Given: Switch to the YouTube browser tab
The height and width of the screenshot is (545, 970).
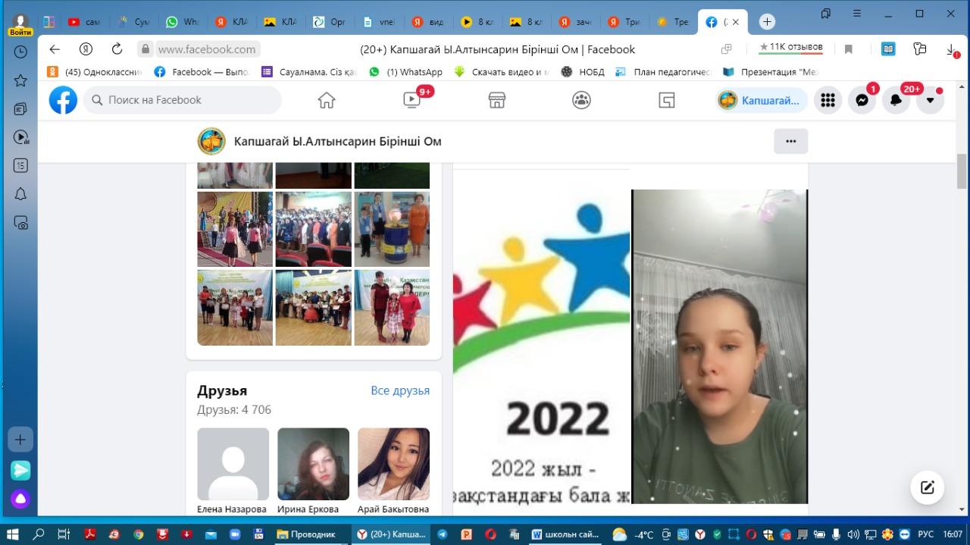Looking at the screenshot, I should tap(83, 22).
